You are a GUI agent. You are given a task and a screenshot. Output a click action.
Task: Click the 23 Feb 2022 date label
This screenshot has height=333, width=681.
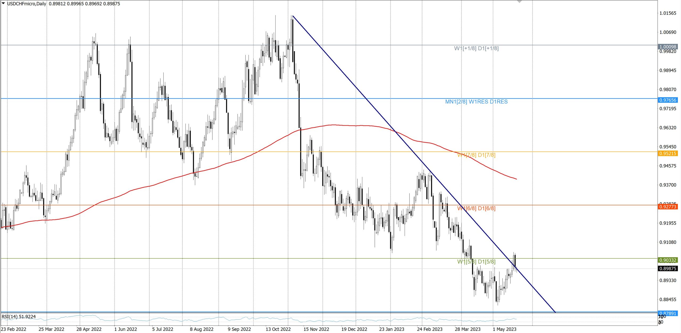click(14, 329)
